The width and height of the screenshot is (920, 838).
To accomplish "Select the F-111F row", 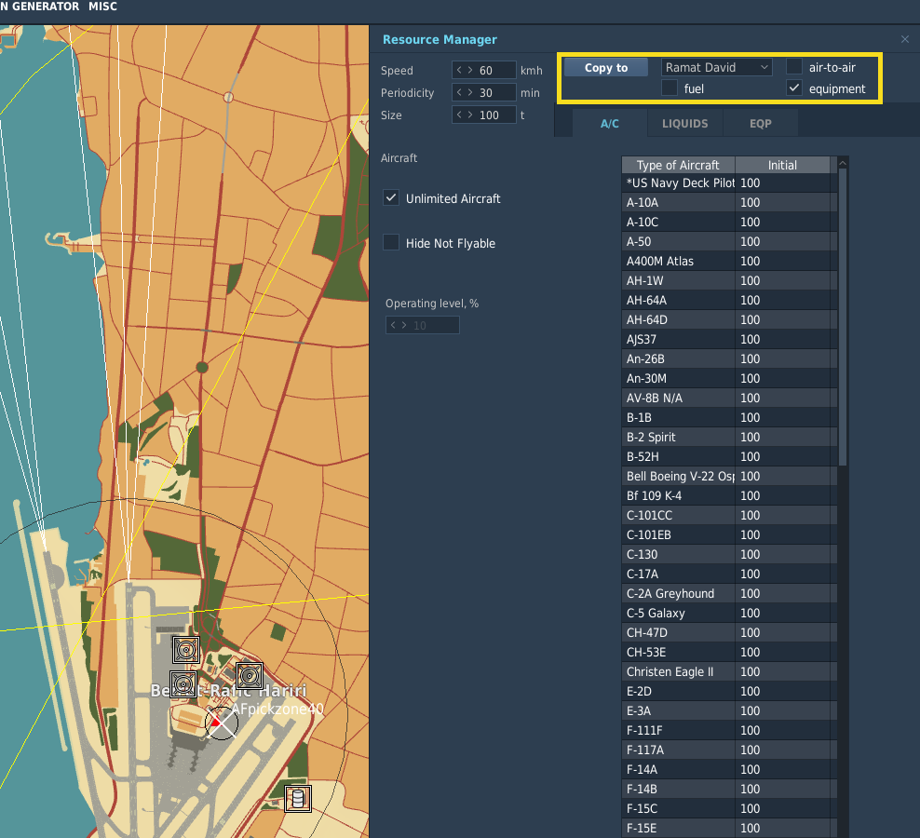I will pos(729,731).
